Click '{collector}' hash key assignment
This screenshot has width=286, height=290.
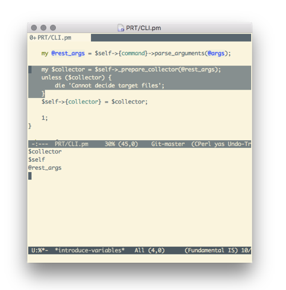(x=83, y=102)
